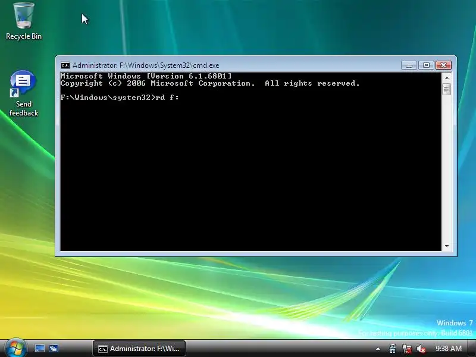Image resolution: width=476 pixels, height=357 pixels.
Task: Minimize the command prompt window
Action: 409,65
